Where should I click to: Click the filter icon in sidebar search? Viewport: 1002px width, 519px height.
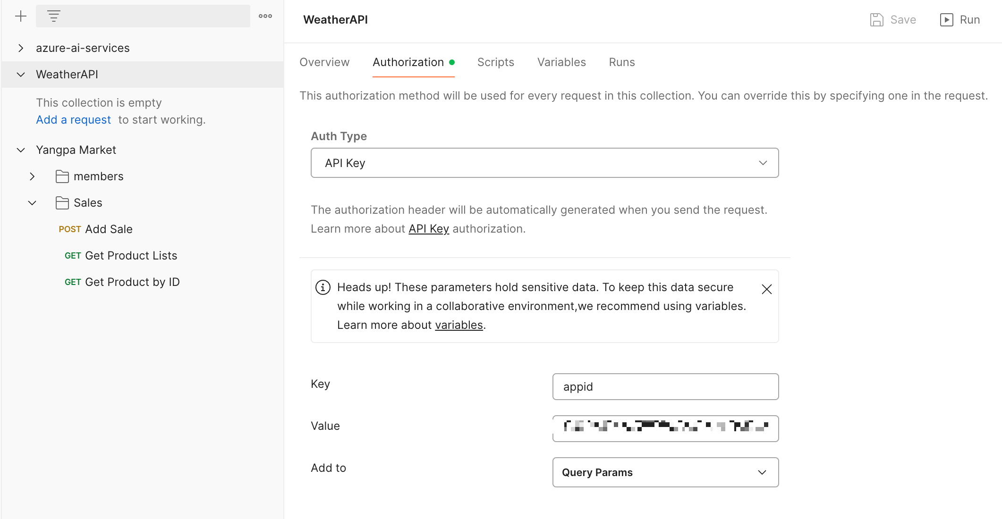tap(54, 16)
